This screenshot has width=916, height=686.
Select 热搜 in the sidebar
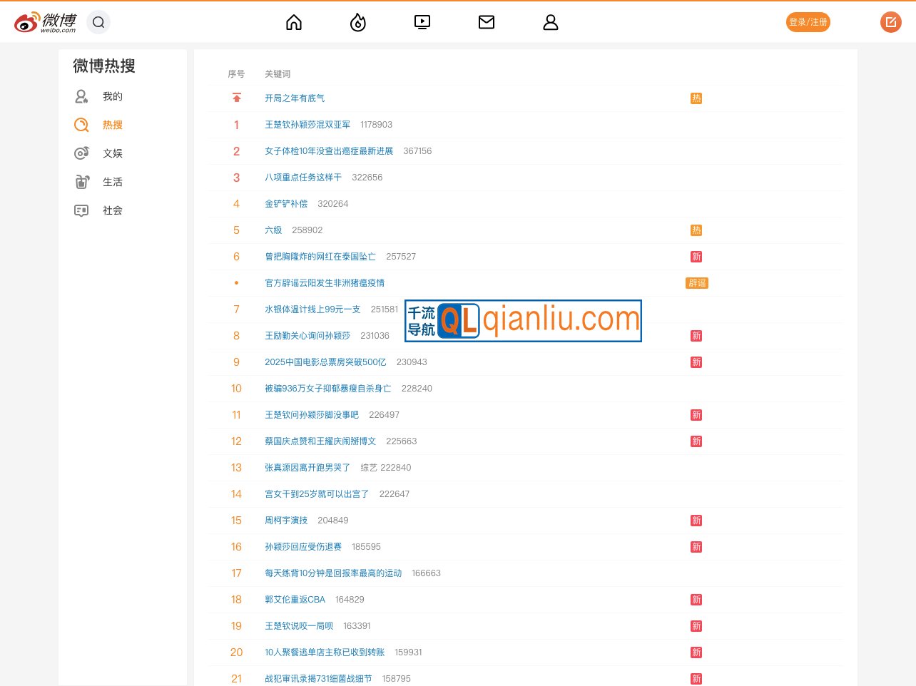tap(112, 125)
